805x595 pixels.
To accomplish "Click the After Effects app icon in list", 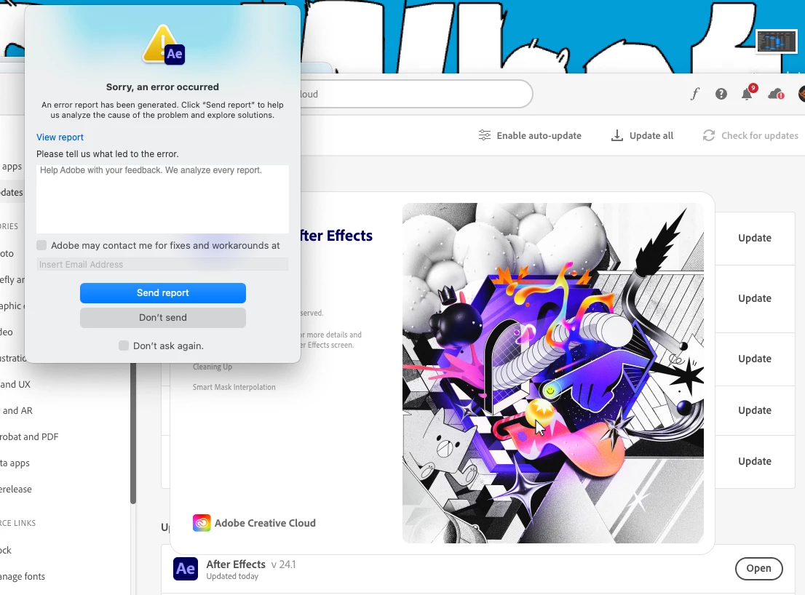I will tap(186, 569).
